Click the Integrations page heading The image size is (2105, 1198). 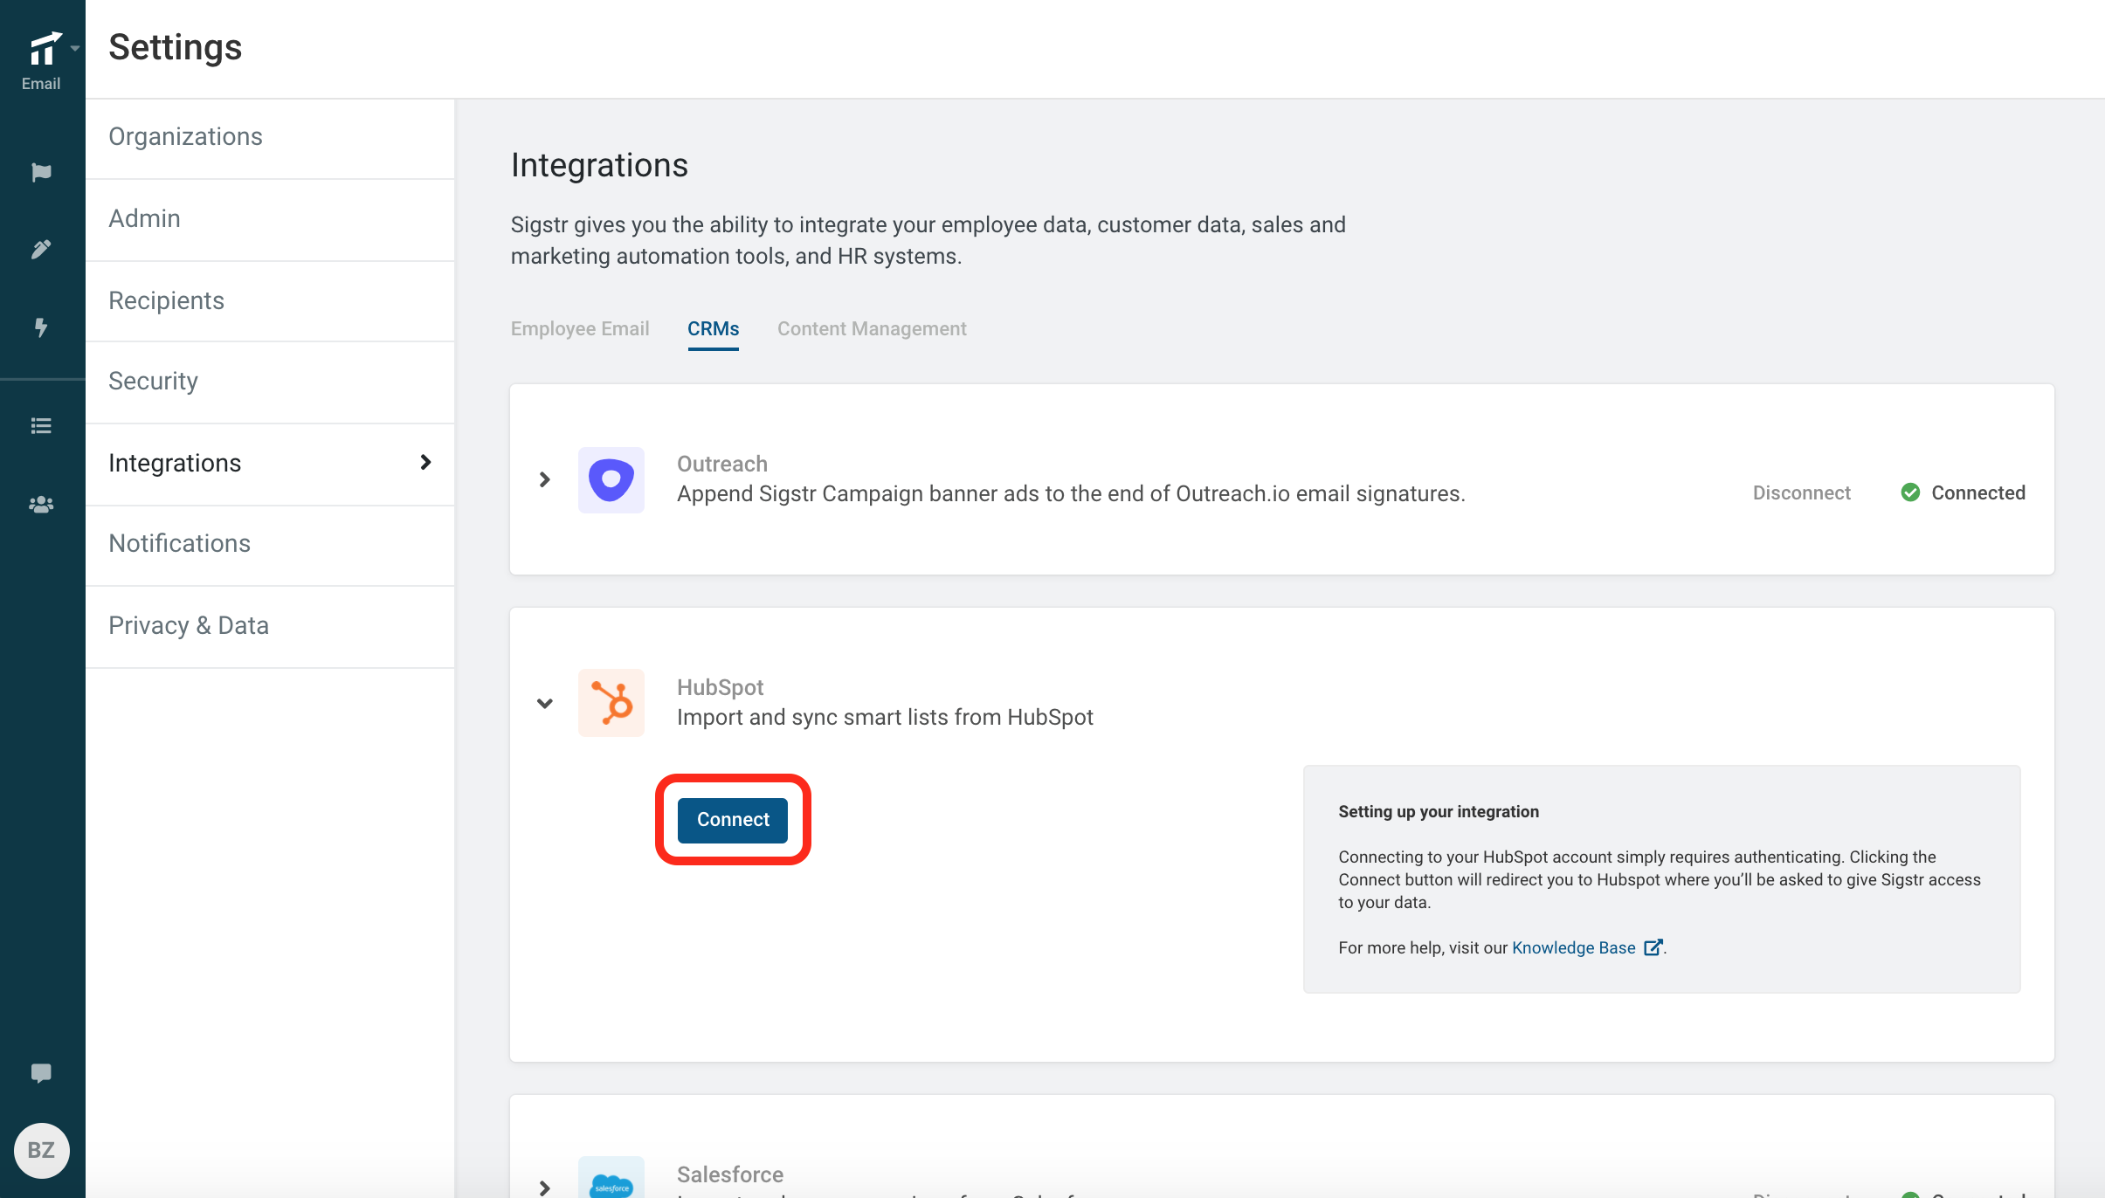click(x=599, y=165)
